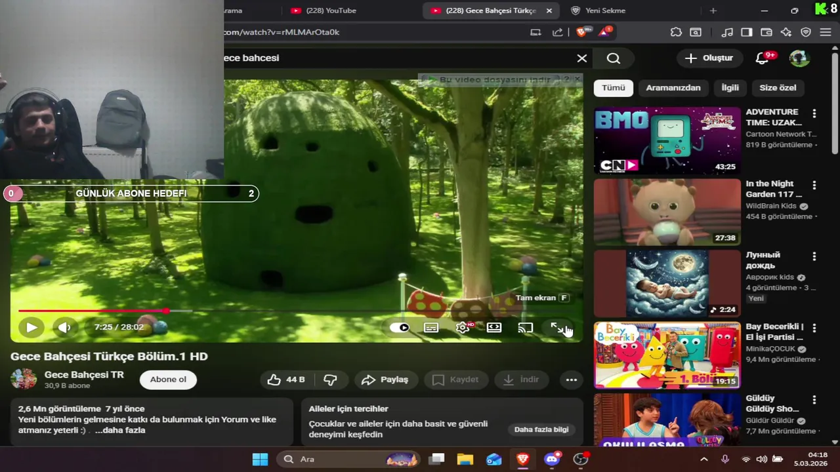Click the Brave Shields lion icon
Image resolution: width=840 pixels, height=472 pixels.
pyautogui.click(x=582, y=31)
